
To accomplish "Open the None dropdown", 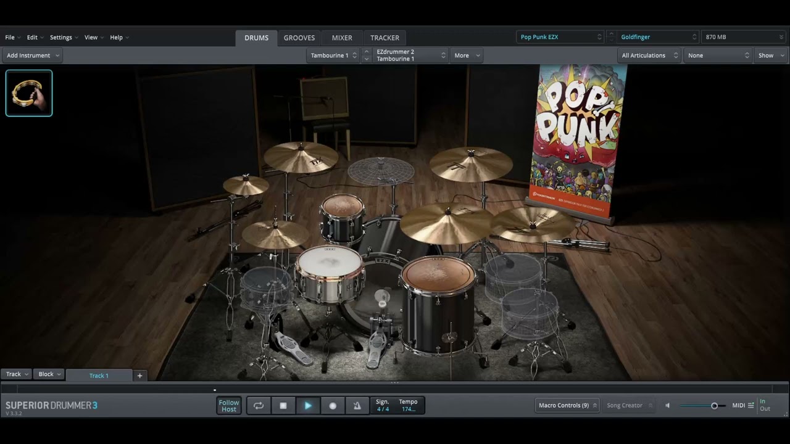I will point(717,55).
